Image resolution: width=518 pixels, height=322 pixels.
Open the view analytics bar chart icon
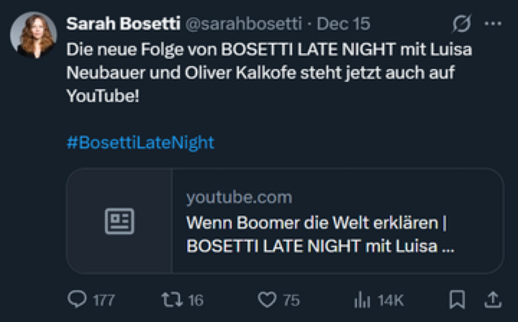(361, 300)
